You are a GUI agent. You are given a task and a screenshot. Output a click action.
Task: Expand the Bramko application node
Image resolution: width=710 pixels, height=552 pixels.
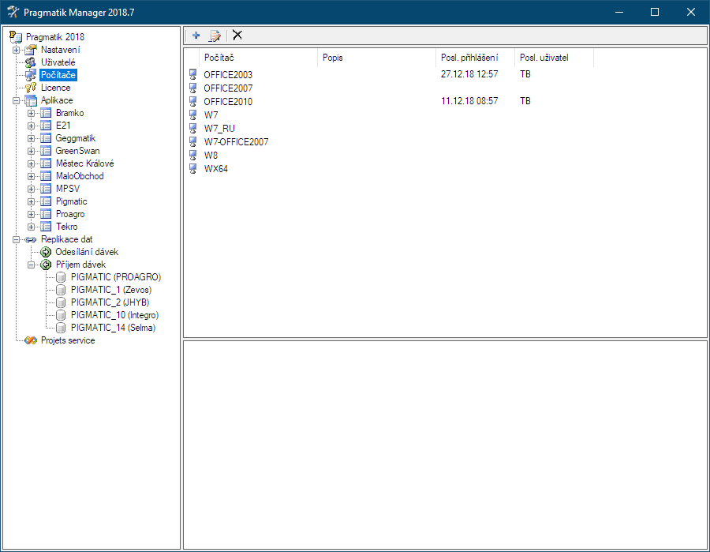[31, 113]
